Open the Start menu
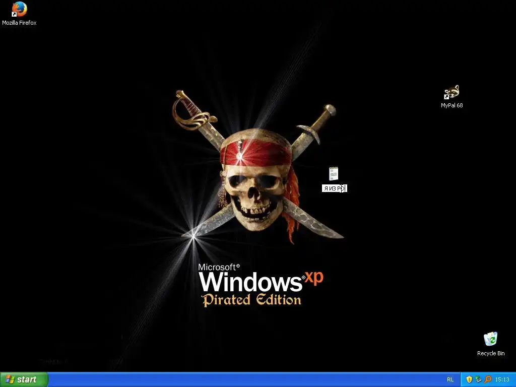 tap(24, 379)
